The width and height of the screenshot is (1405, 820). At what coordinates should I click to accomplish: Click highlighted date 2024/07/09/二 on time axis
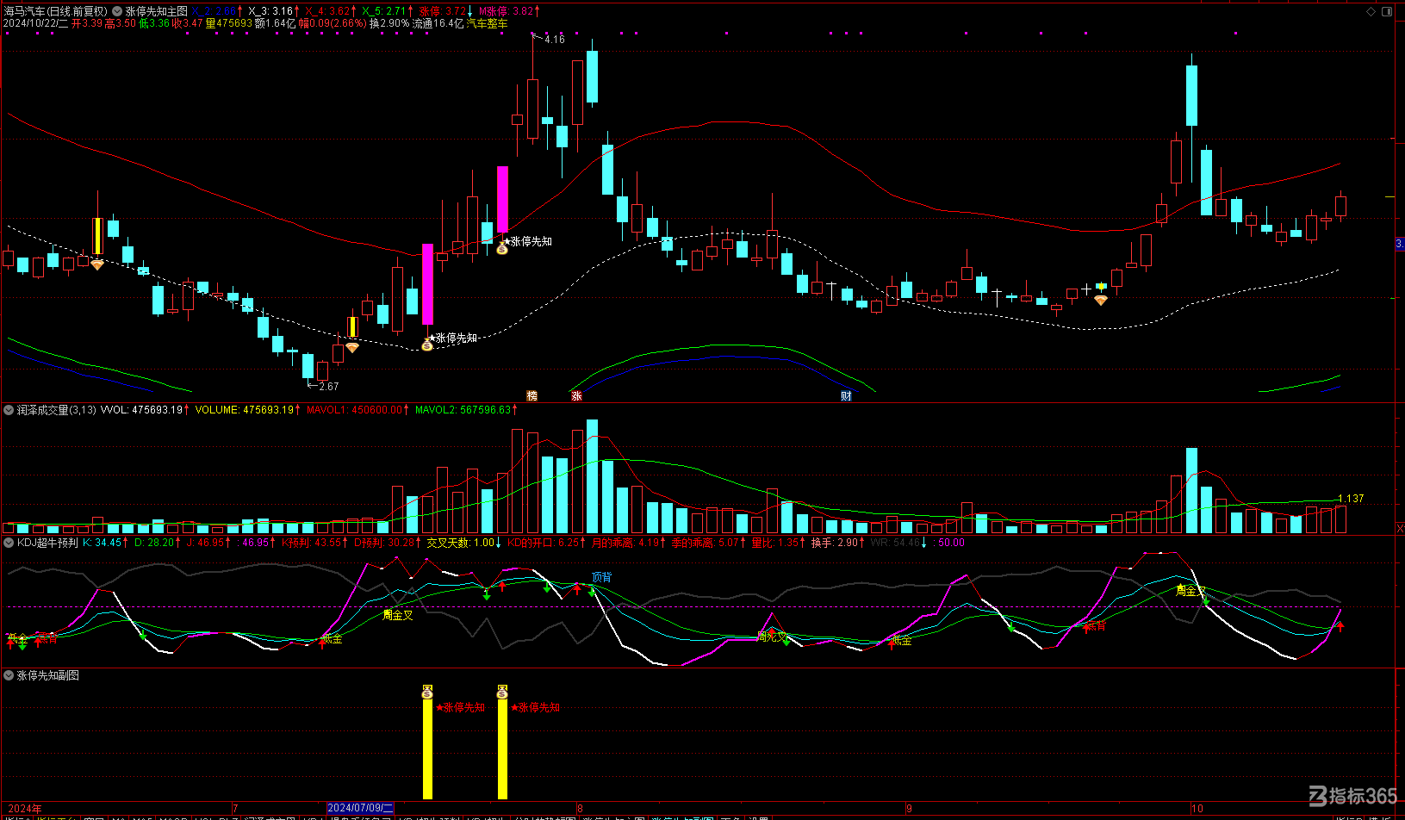click(x=360, y=808)
